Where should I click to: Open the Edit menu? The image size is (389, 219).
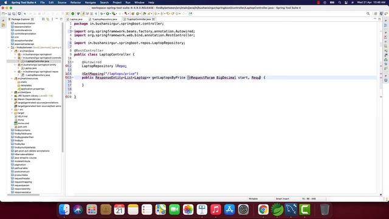pos(51,2)
